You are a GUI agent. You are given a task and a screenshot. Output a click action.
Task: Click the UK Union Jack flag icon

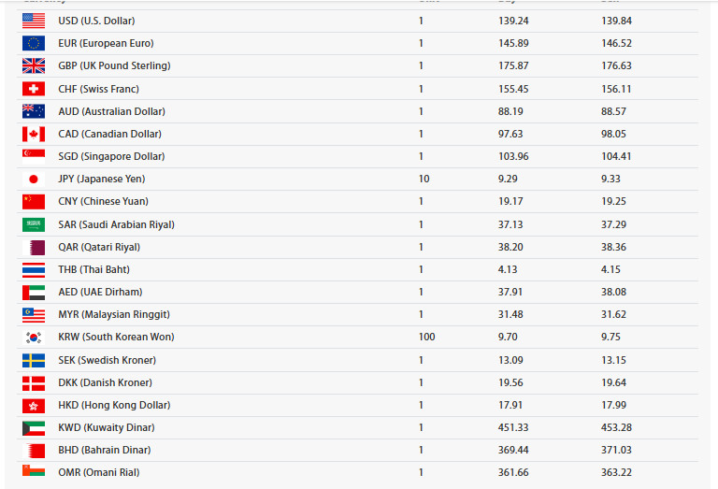34,65
